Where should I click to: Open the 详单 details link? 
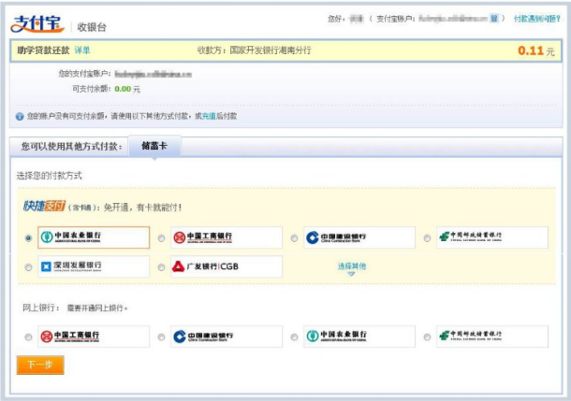coord(82,50)
